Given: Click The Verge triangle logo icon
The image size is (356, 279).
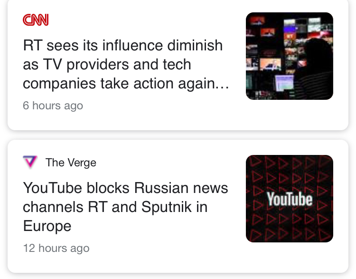Looking at the screenshot, I should 30,163.
